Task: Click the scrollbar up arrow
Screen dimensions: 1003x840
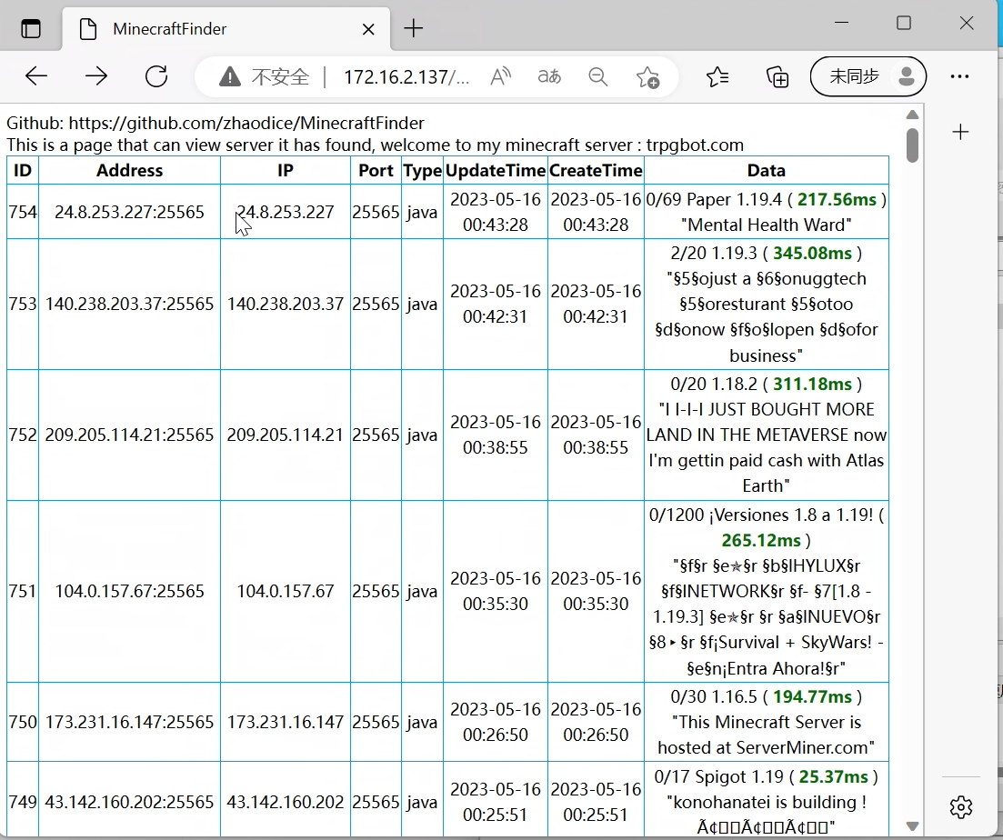Action: 913,115
